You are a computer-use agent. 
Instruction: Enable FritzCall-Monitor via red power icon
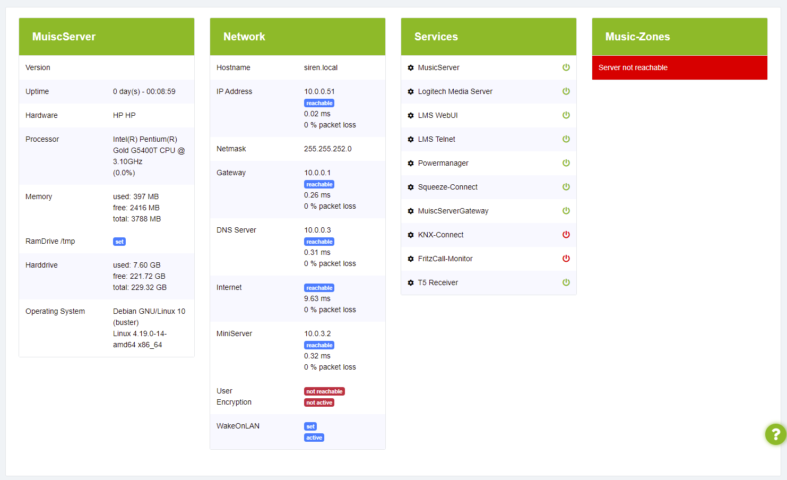566,259
